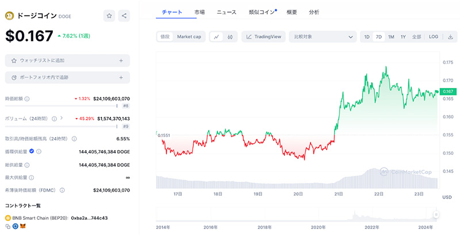Click the 21日 date axis label

(x=339, y=194)
